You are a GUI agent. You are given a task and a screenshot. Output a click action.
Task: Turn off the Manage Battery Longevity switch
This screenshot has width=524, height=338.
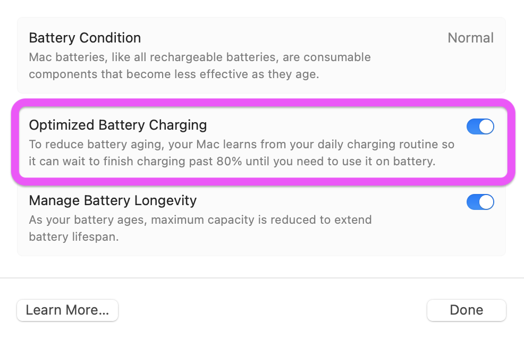(x=480, y=202)
